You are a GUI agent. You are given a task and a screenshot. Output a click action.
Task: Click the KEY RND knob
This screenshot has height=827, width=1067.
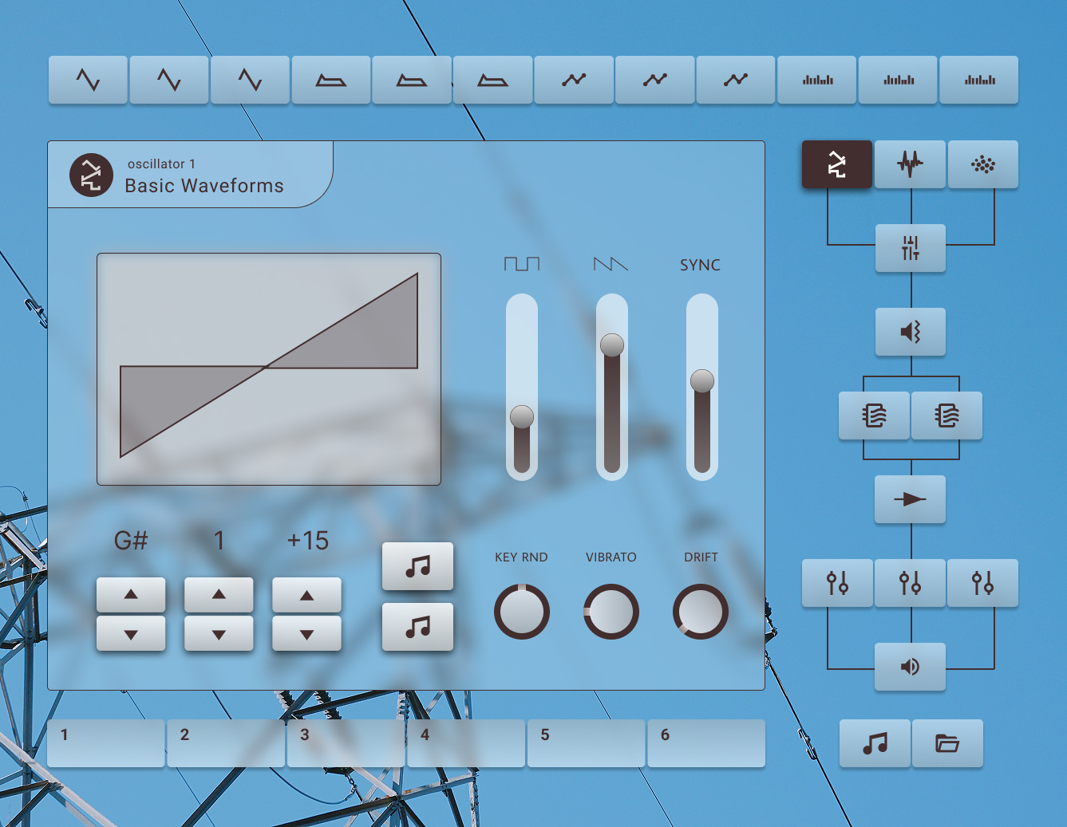[521, 612]
